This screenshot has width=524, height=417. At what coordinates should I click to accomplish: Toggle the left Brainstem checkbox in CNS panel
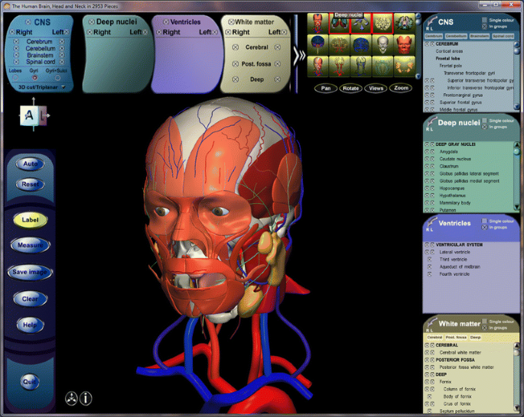pos(62,55)
